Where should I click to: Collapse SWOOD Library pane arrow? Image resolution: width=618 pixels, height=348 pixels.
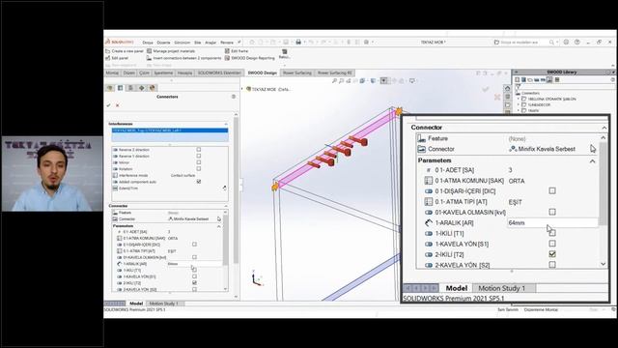pos(516,72)
